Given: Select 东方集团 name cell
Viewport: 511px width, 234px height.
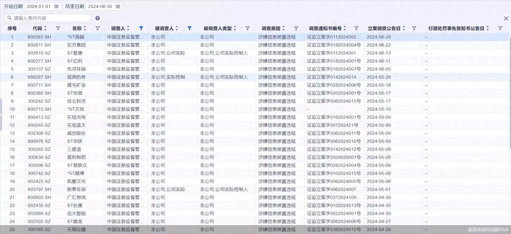Looking at the screenshot, I should [x=76, y=45].
